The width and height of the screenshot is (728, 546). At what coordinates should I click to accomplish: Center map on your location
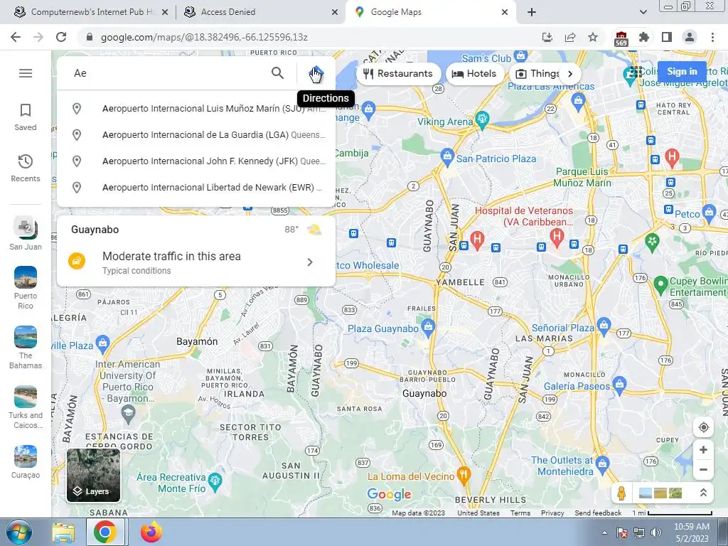click(703, 427)
